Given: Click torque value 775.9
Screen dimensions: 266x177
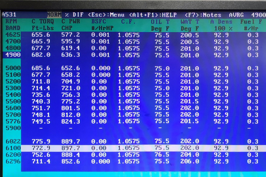Looking at the screenshot, I should click(41, 141).
